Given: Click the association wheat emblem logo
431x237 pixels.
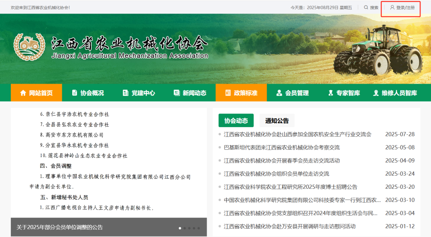Looking at the screenshot, I should 29,47.
